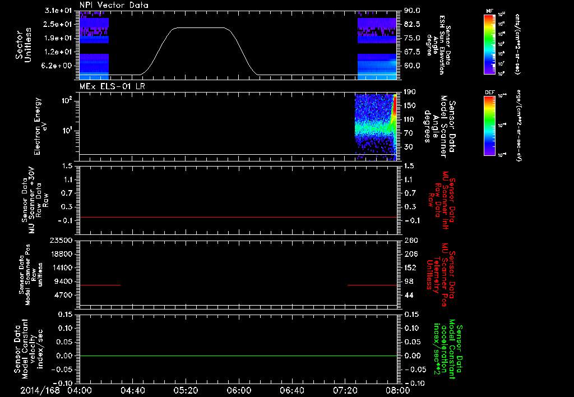Click the 1.9e+01 sector tick label
This screenshot has height=397, width=574.
(x=58, y=38)
